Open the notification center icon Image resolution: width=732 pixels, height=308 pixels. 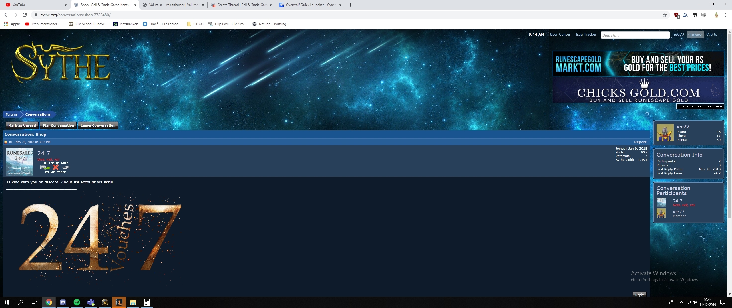click(723, 302)
